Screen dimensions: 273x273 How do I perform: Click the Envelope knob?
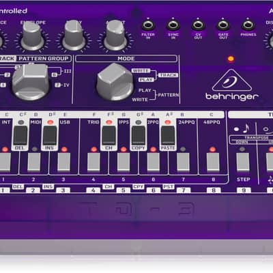point(32,35)
